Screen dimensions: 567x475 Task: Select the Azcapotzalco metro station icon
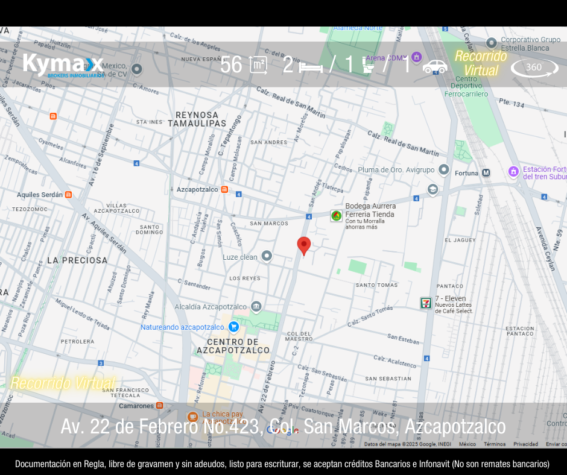tap(224, 189)
